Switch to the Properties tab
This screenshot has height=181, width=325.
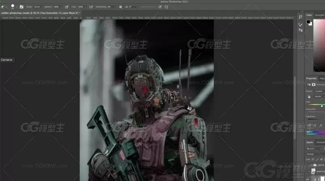pyautogui.click(x=311, y=78)
